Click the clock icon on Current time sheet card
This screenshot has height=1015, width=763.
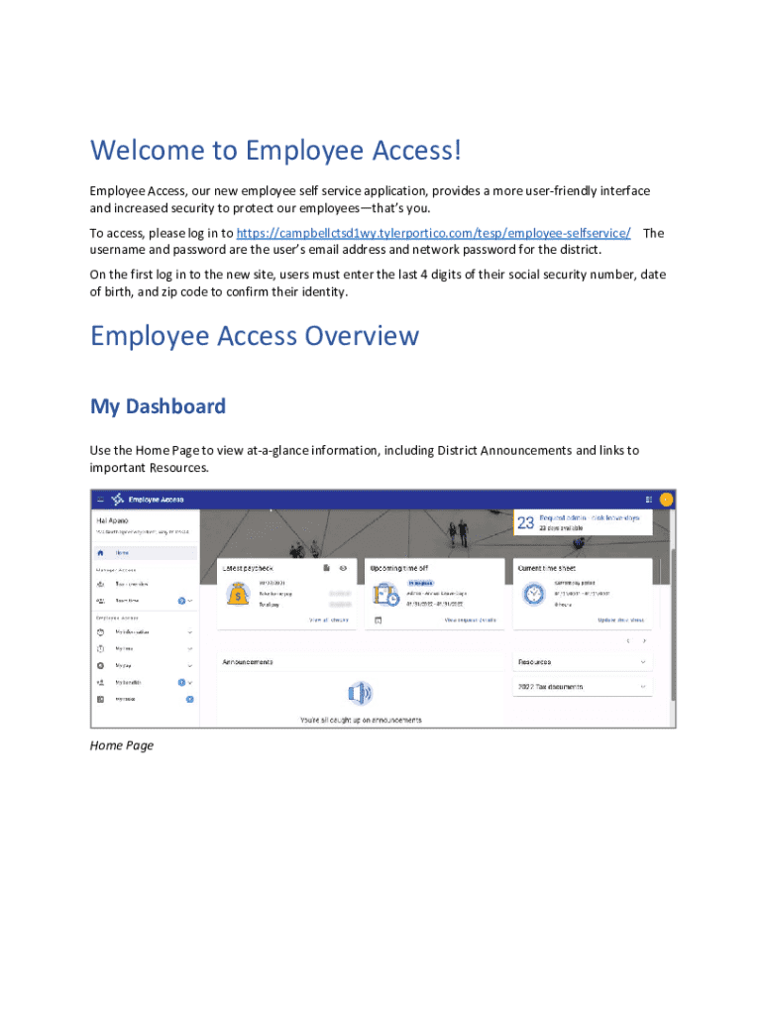(534, 594)
